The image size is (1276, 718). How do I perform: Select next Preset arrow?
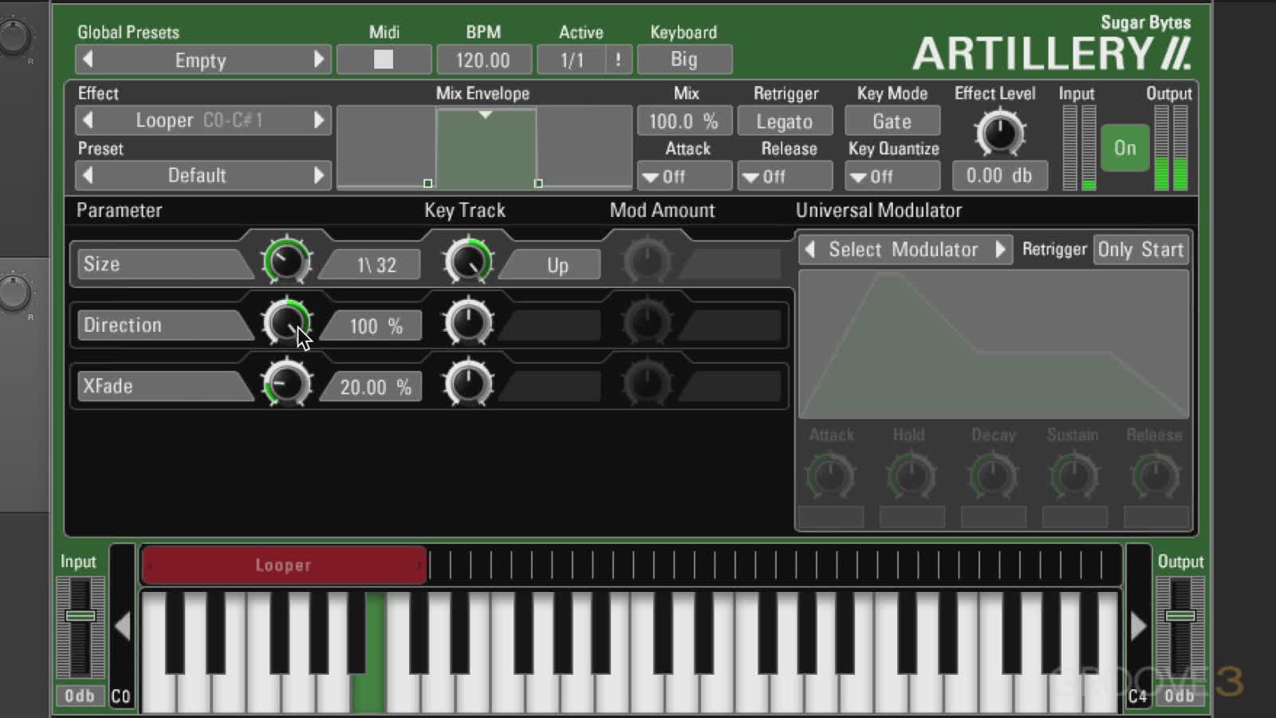pyautogui.click(x=319, y=175)
